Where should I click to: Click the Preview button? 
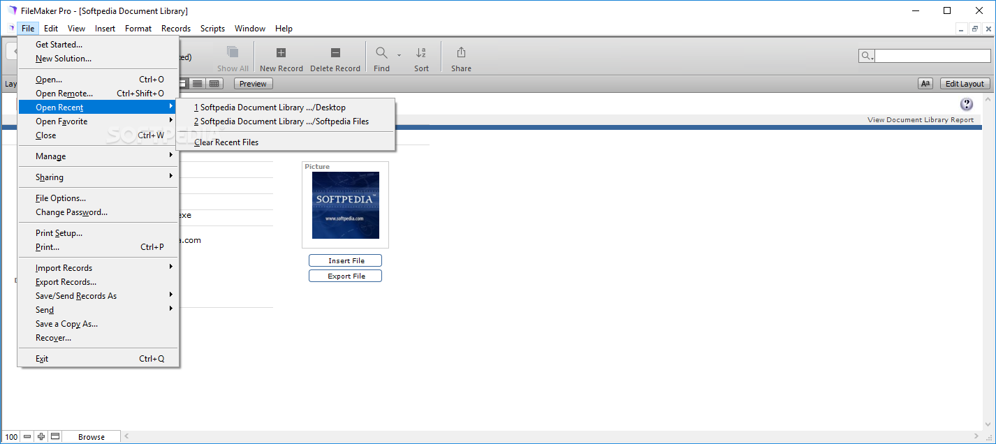[x=254, y=84]
